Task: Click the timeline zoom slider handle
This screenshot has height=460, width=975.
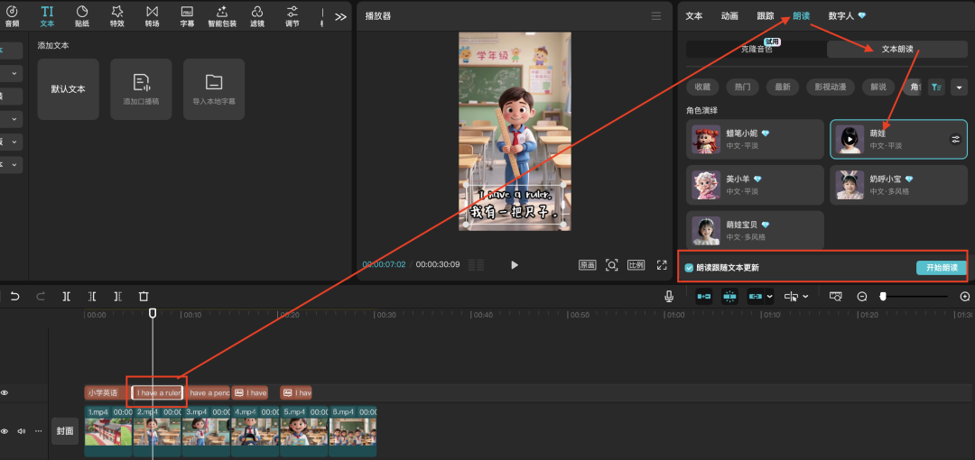Action: point(883,296)
